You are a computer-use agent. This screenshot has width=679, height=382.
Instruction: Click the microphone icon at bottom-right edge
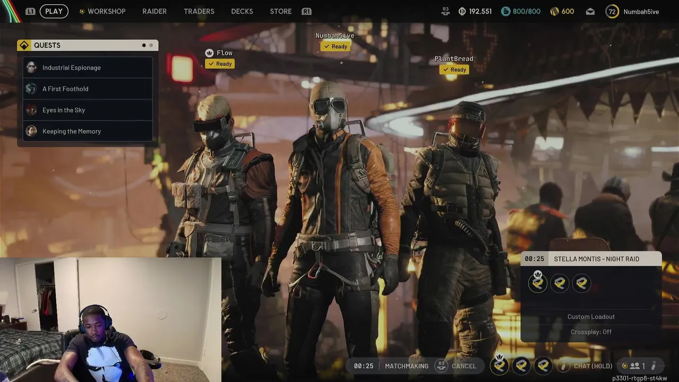654,366
